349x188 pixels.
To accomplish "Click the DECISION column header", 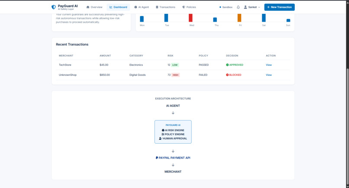I will (x=232, y=56).
